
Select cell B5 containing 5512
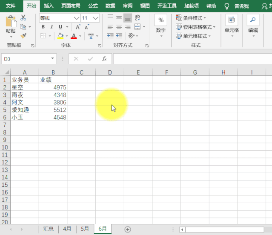pos(53,110)
